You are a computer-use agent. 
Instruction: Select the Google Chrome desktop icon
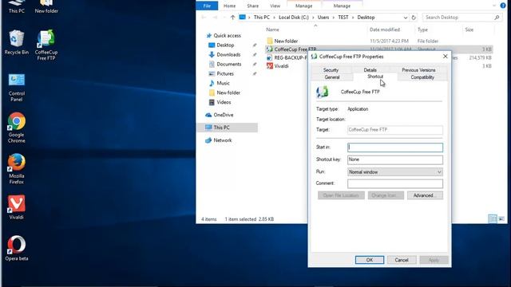pos(16,128)
